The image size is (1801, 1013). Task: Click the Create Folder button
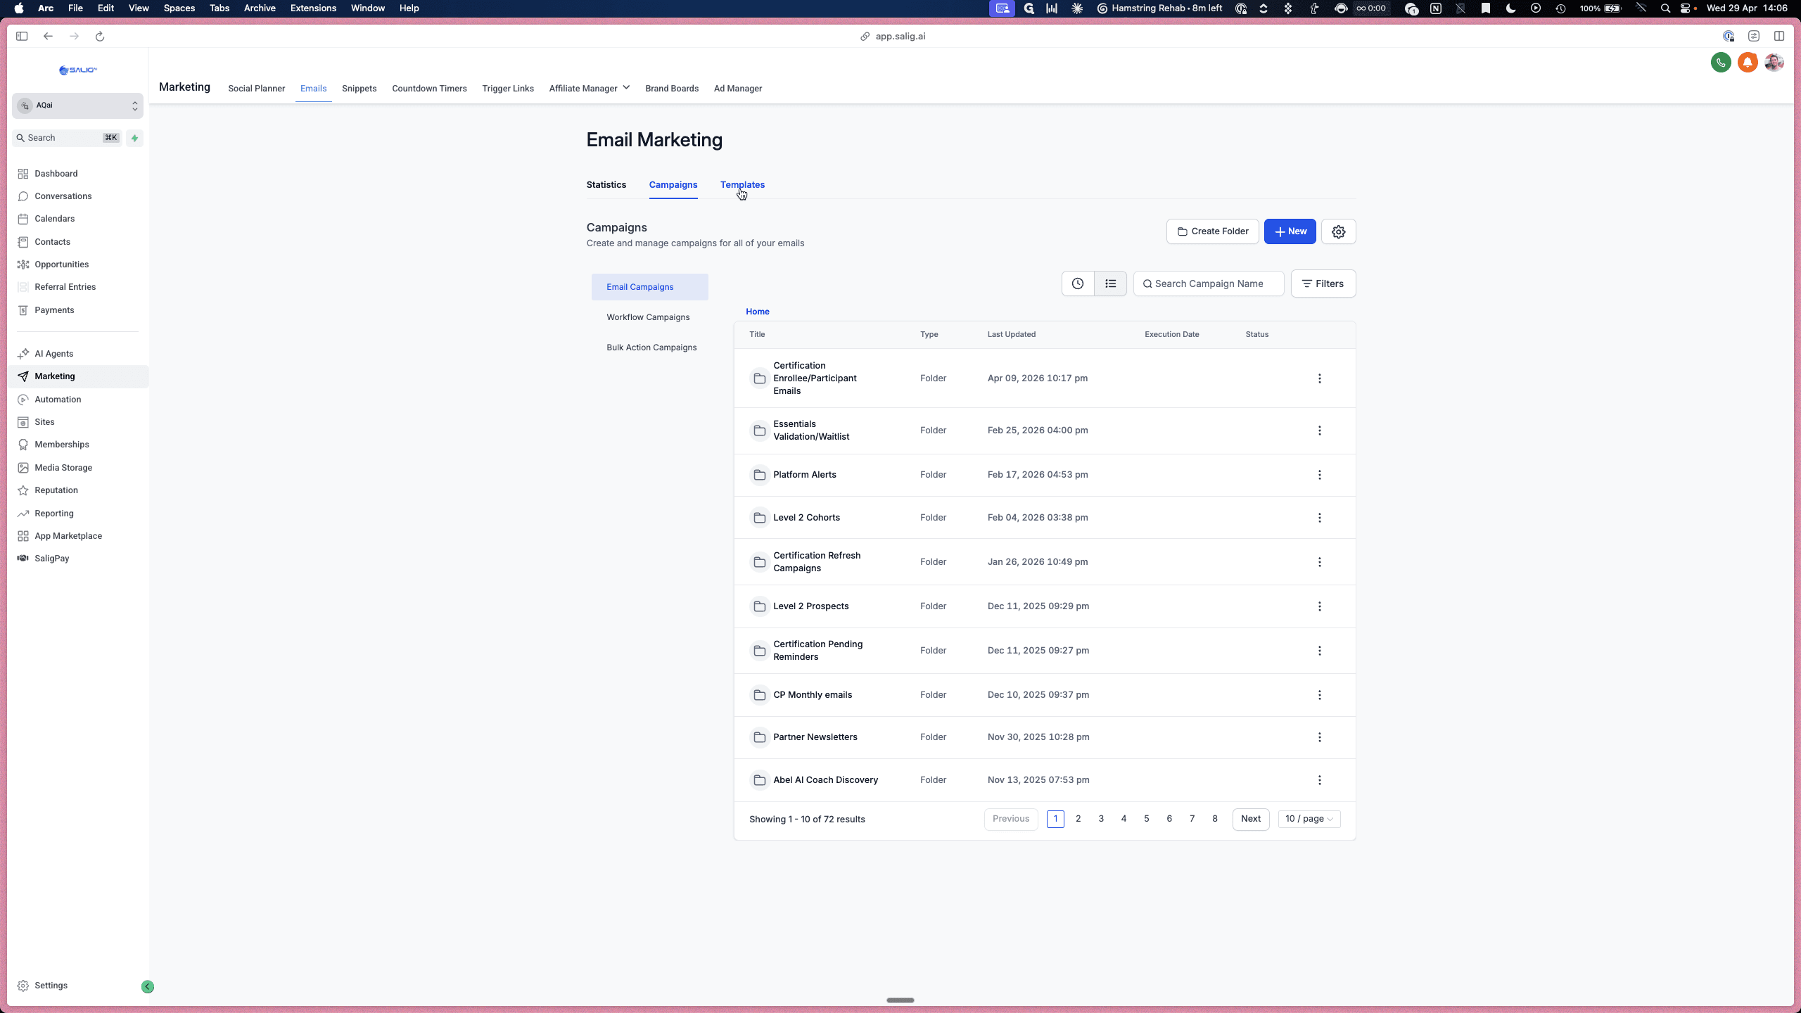coord(1212,231)
